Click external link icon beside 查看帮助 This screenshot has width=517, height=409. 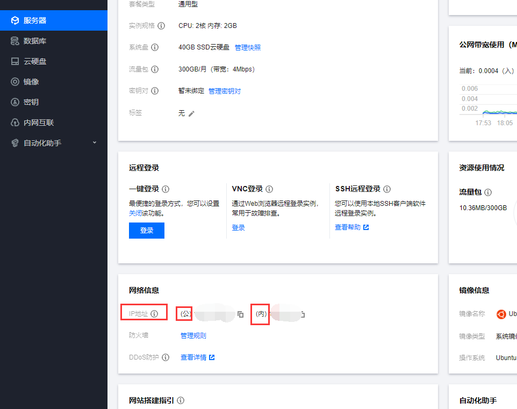click(366, 227)
